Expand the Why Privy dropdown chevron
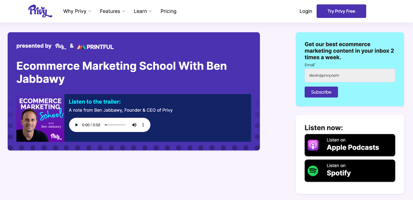413x200 pixels. click(x=90, y=11)
